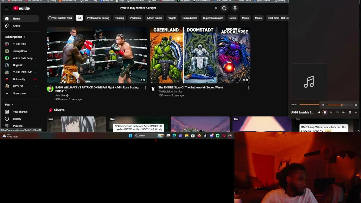Open options menu for Battleworld video

tap(248, 88)
